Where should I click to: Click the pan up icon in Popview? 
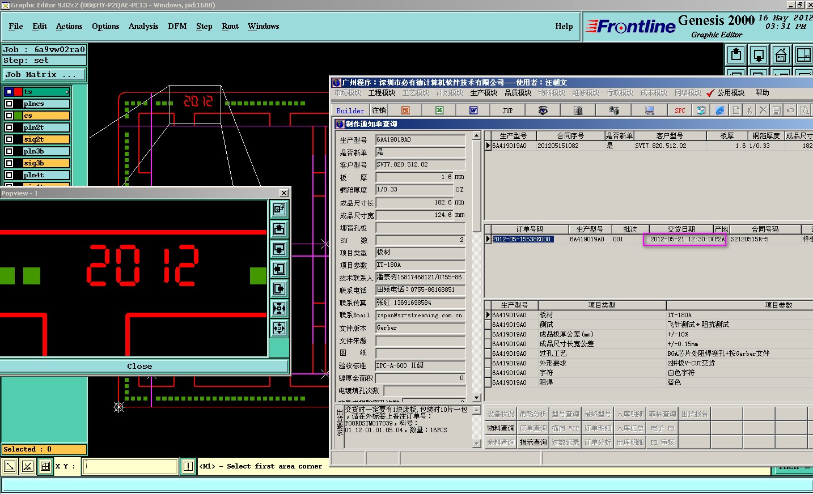[279, 229]
